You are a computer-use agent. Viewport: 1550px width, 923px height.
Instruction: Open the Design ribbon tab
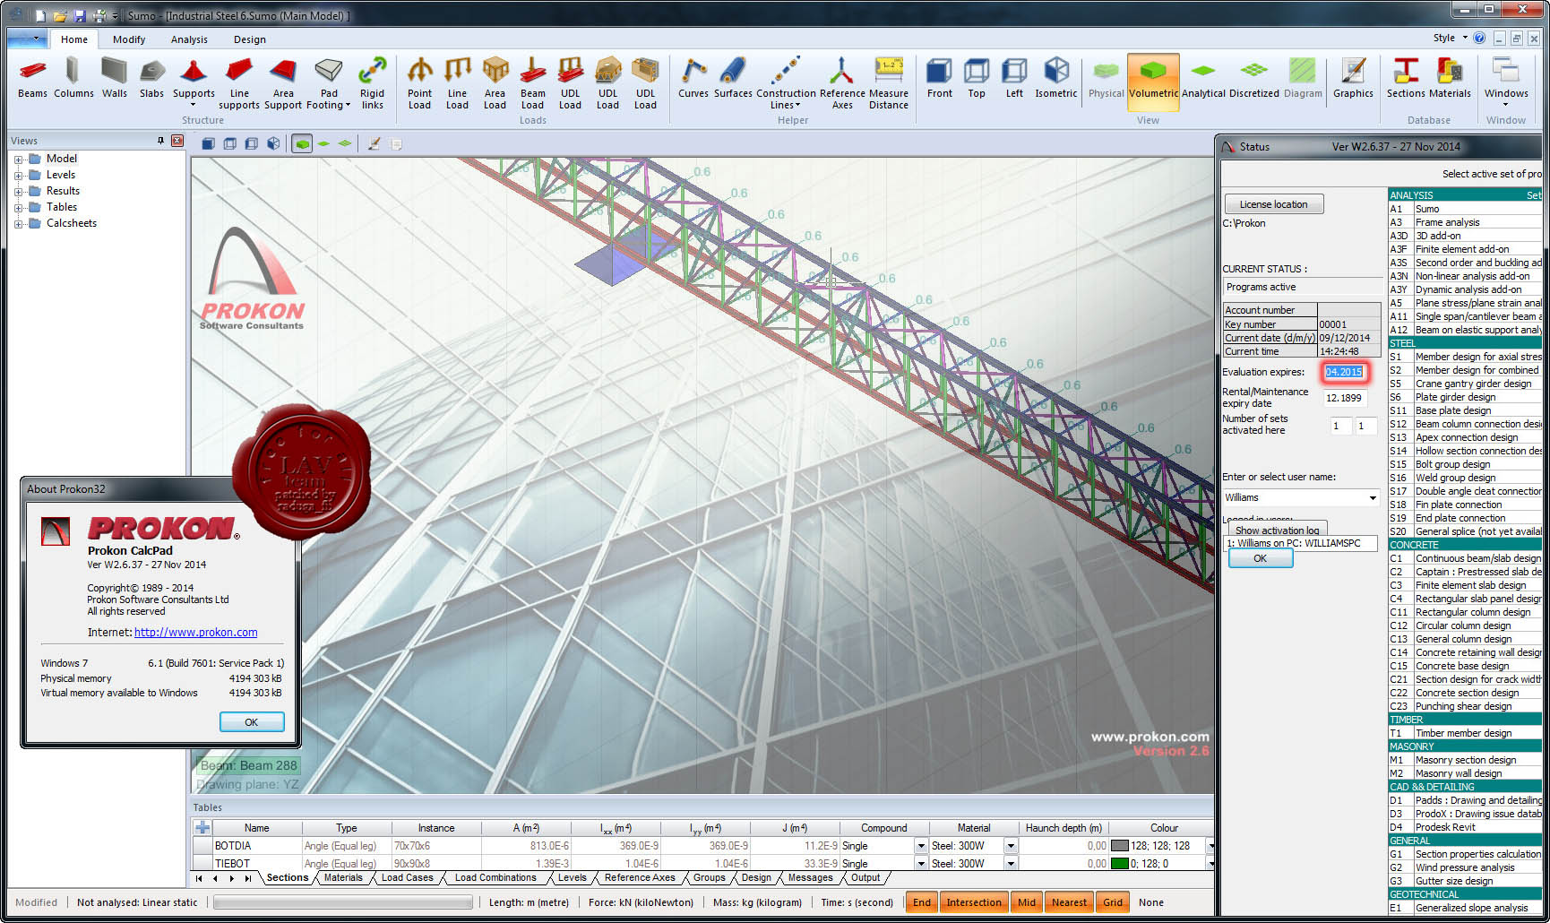(x=250, y=39)
